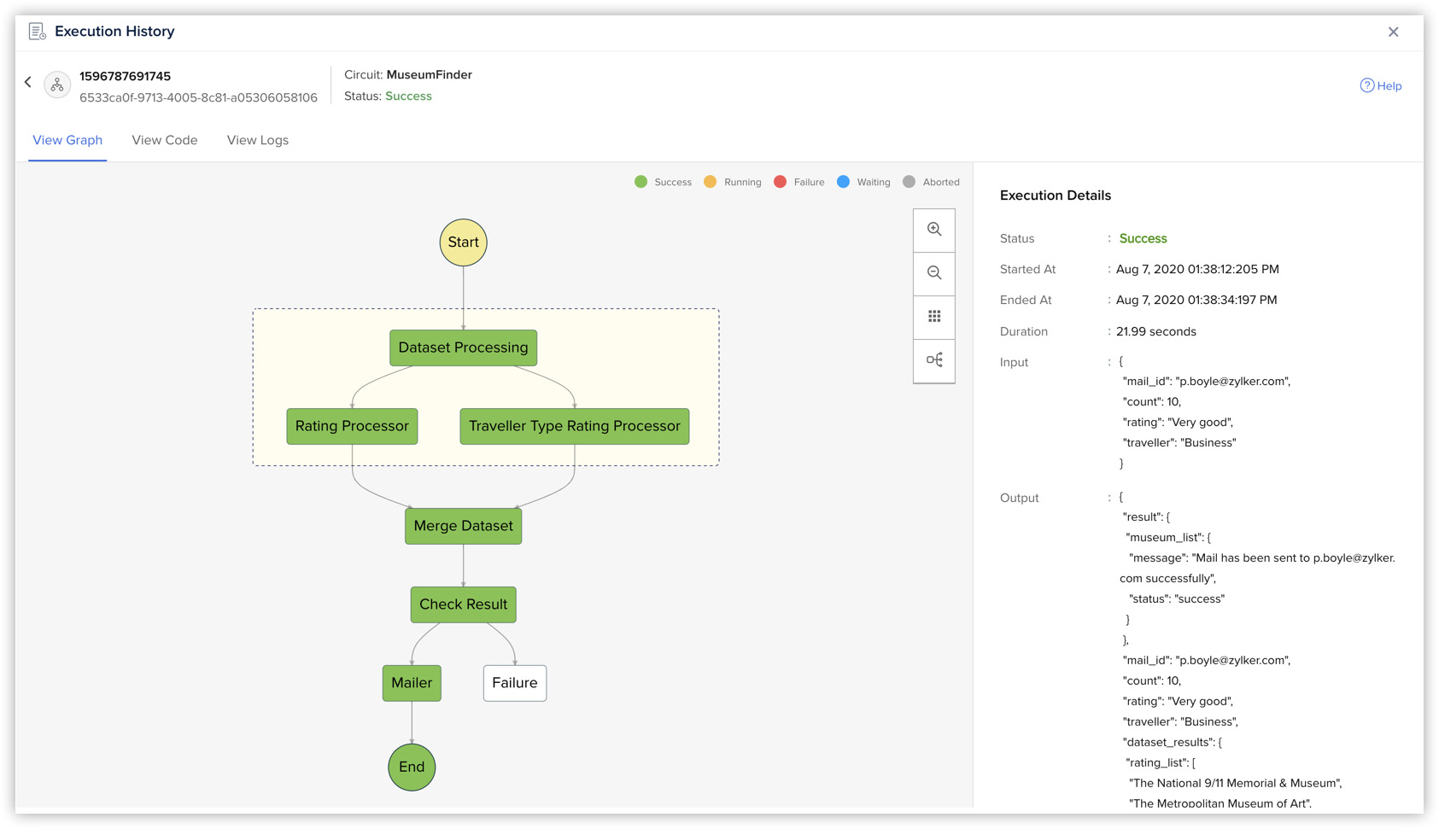
Task: Click the back arrow beside execution ID
Action: [x=28, y=83]
